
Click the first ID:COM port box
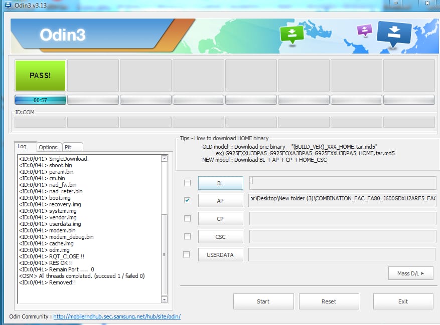pyautogui.click(x=41, y=122)
